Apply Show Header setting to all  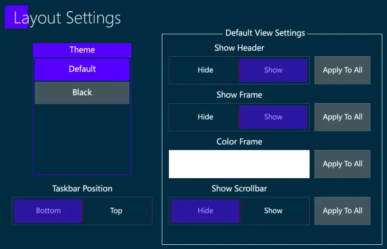pyautogui.click(x=342, y=70)
